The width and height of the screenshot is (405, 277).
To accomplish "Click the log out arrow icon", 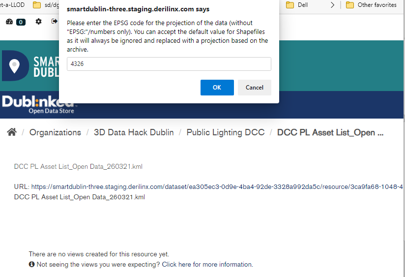I will [54, 22].
